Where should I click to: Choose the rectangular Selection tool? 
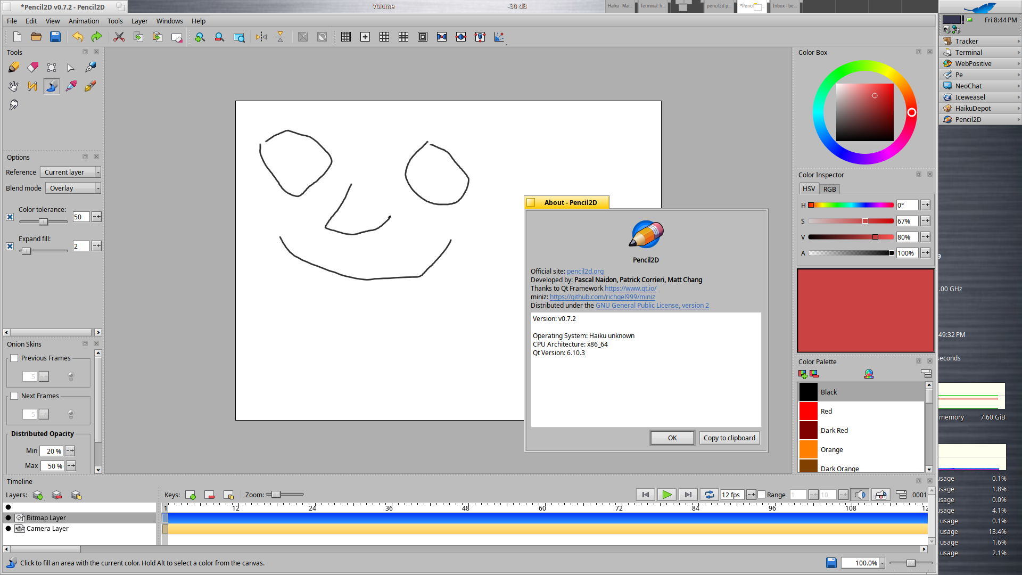click(52, 67)
